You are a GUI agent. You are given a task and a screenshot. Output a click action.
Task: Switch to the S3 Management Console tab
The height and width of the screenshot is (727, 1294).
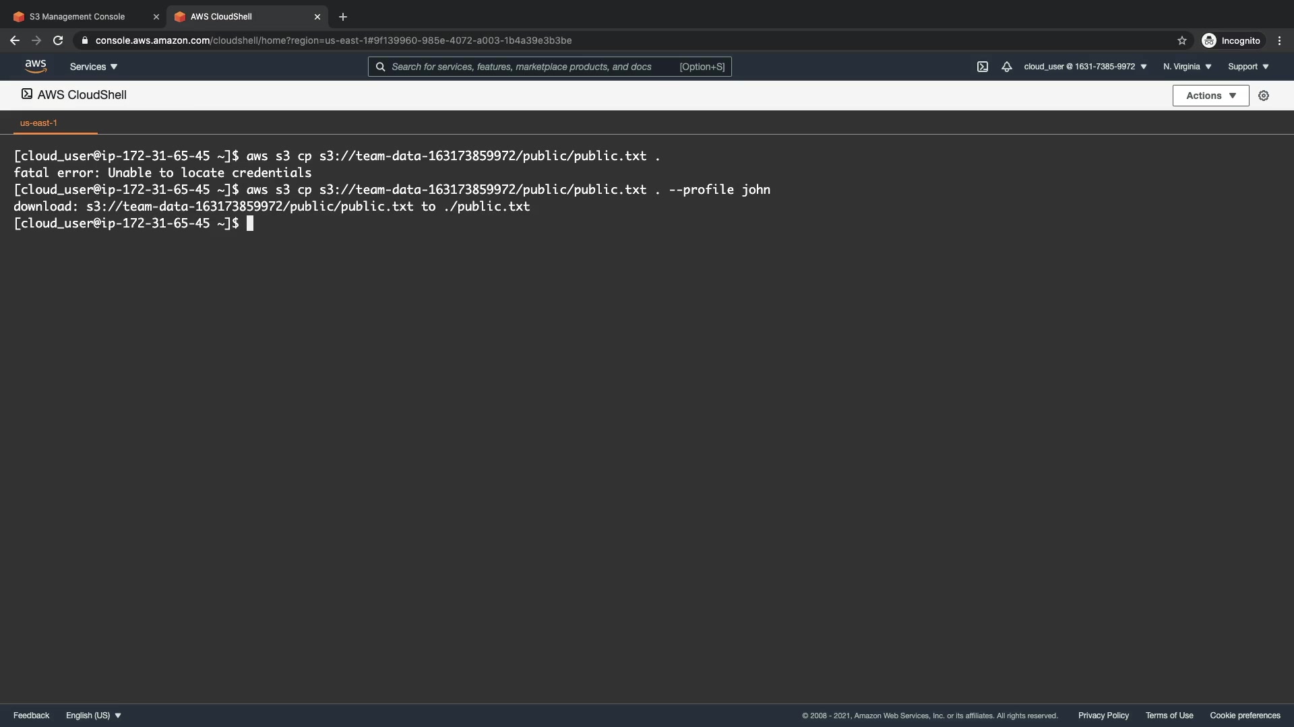(77, 17)
